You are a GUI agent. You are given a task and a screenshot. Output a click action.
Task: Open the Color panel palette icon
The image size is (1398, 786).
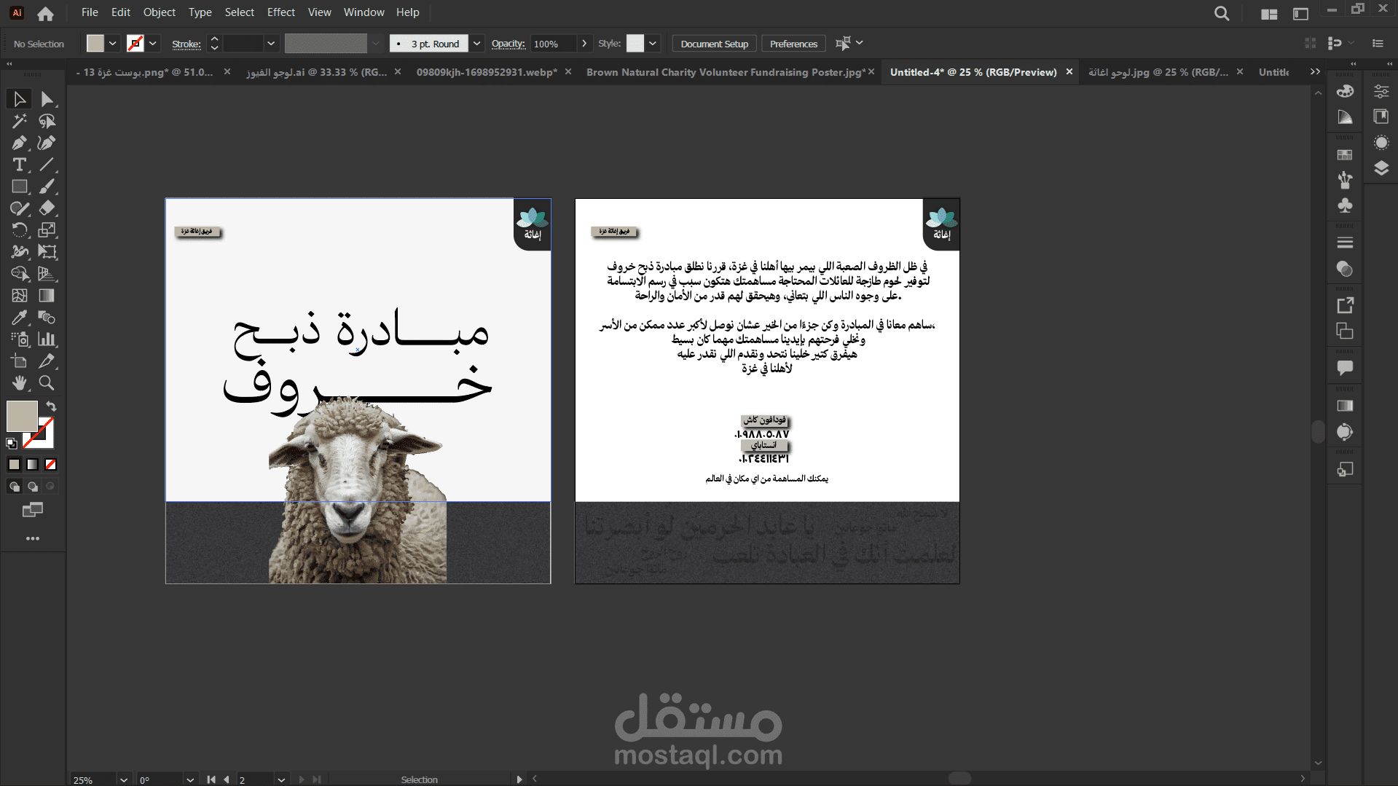point(1345,91)
